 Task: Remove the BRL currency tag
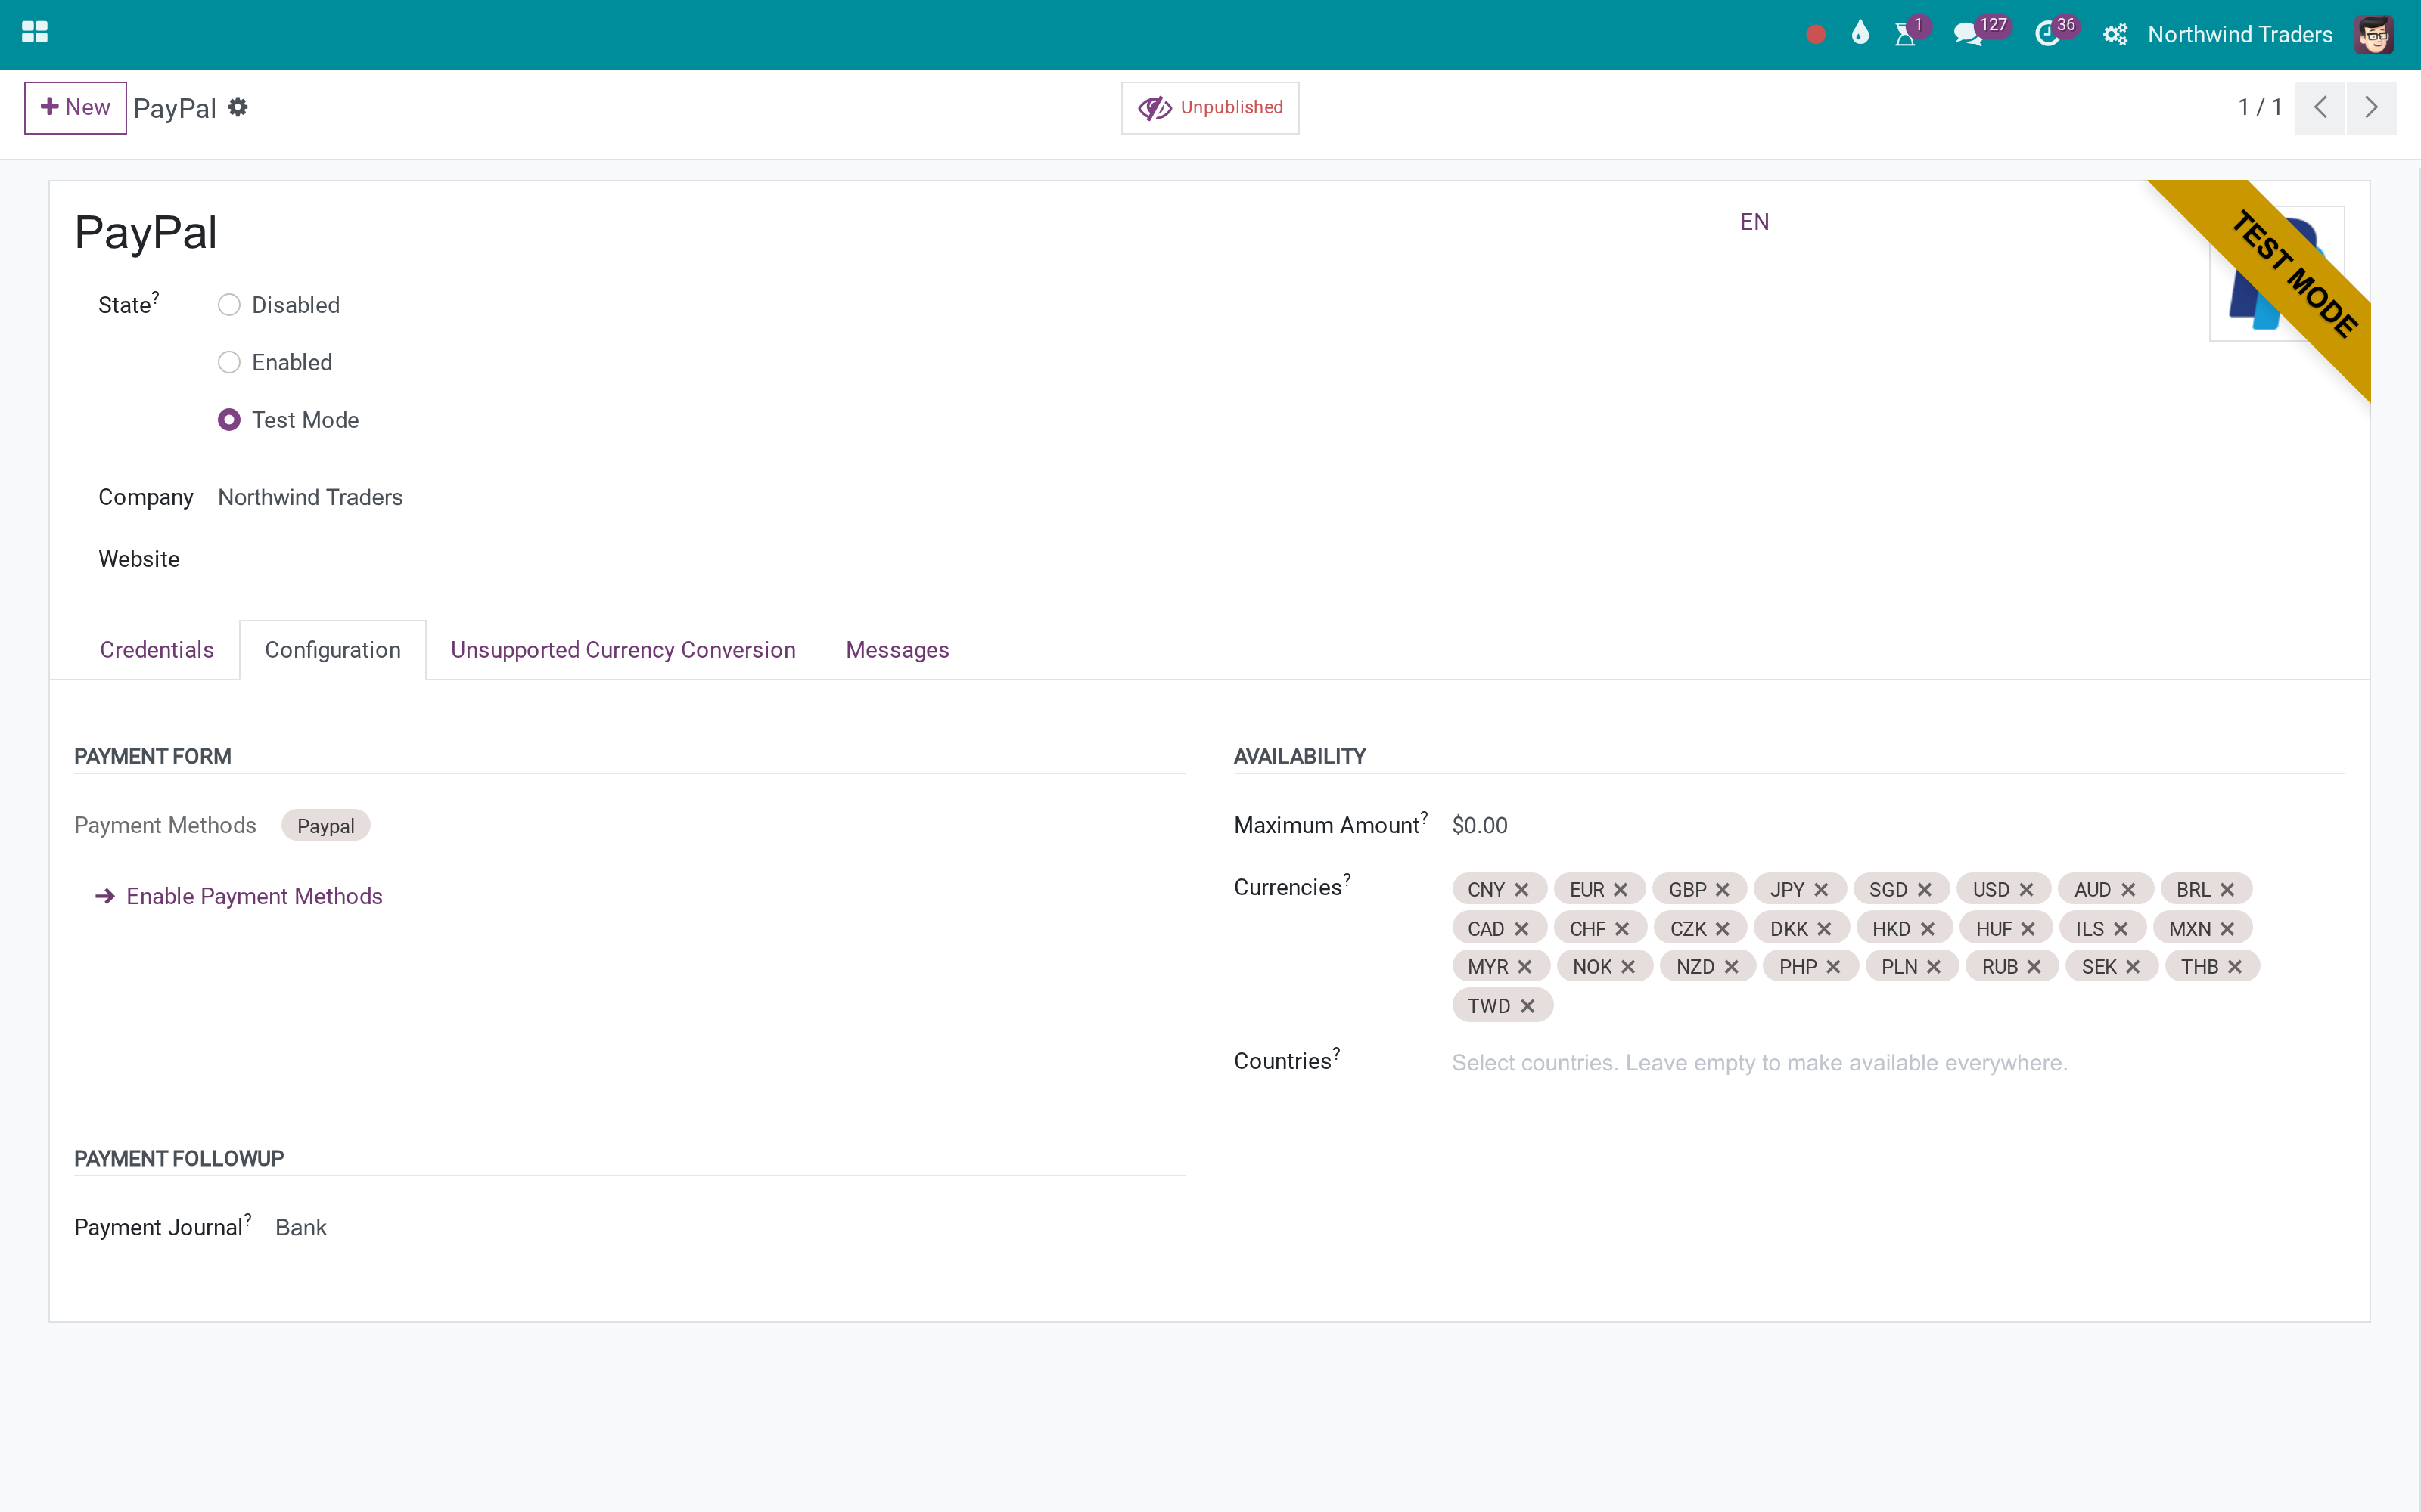click(2228, 890)
